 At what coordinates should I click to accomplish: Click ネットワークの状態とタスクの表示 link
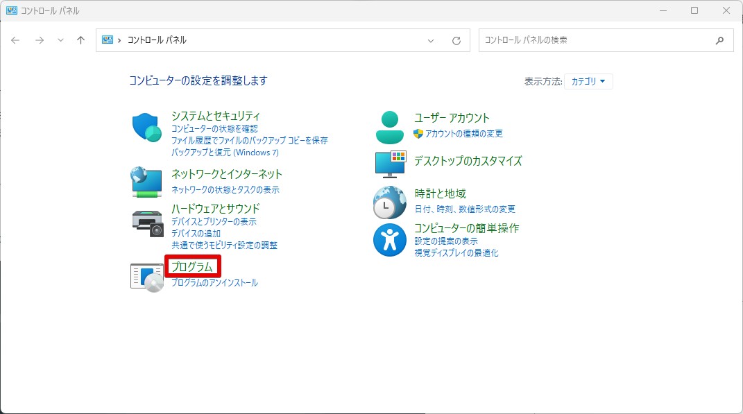225,190
